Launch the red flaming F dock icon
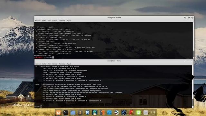 (131, 112)
